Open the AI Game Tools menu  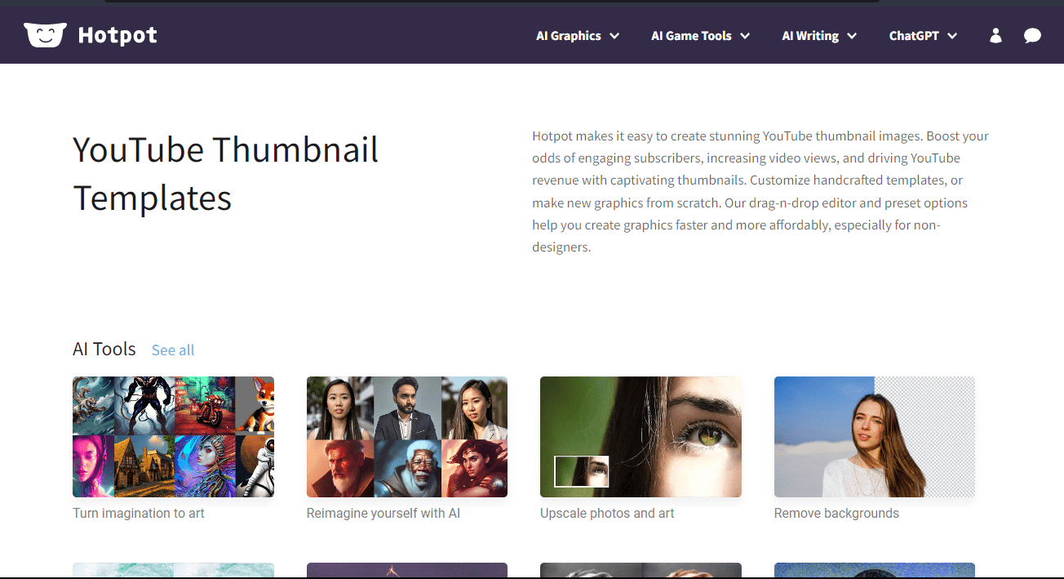click(x=691, y=36)
